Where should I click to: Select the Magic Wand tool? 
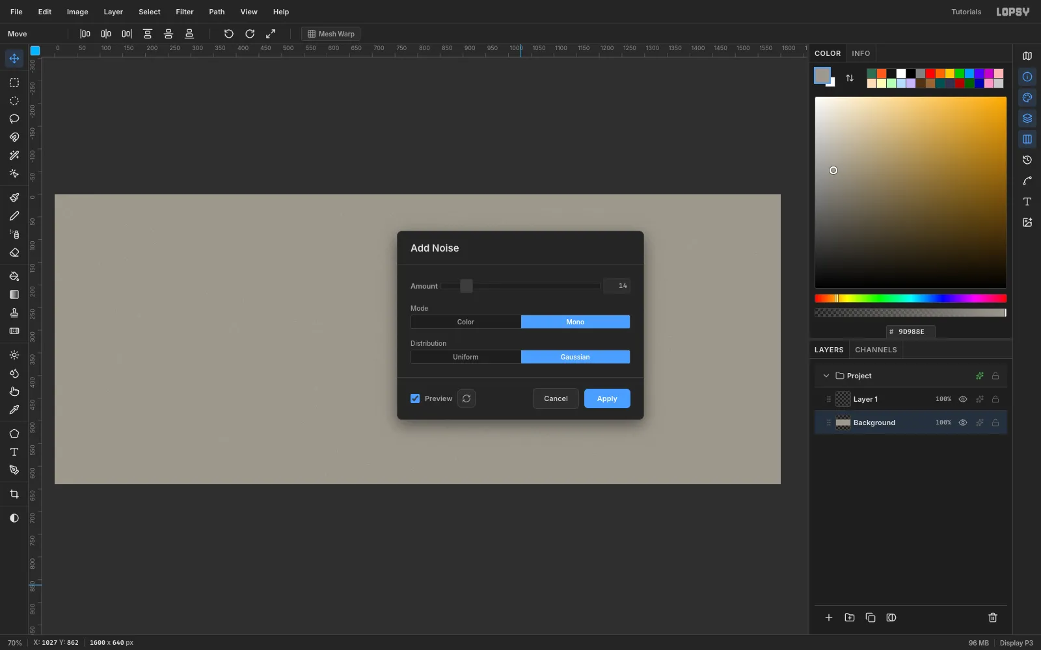coord(14,155)
